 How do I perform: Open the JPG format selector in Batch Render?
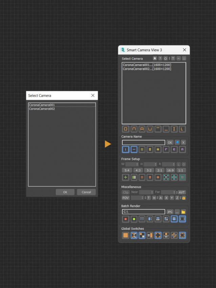pyautogui.click(x=170, y=212)
